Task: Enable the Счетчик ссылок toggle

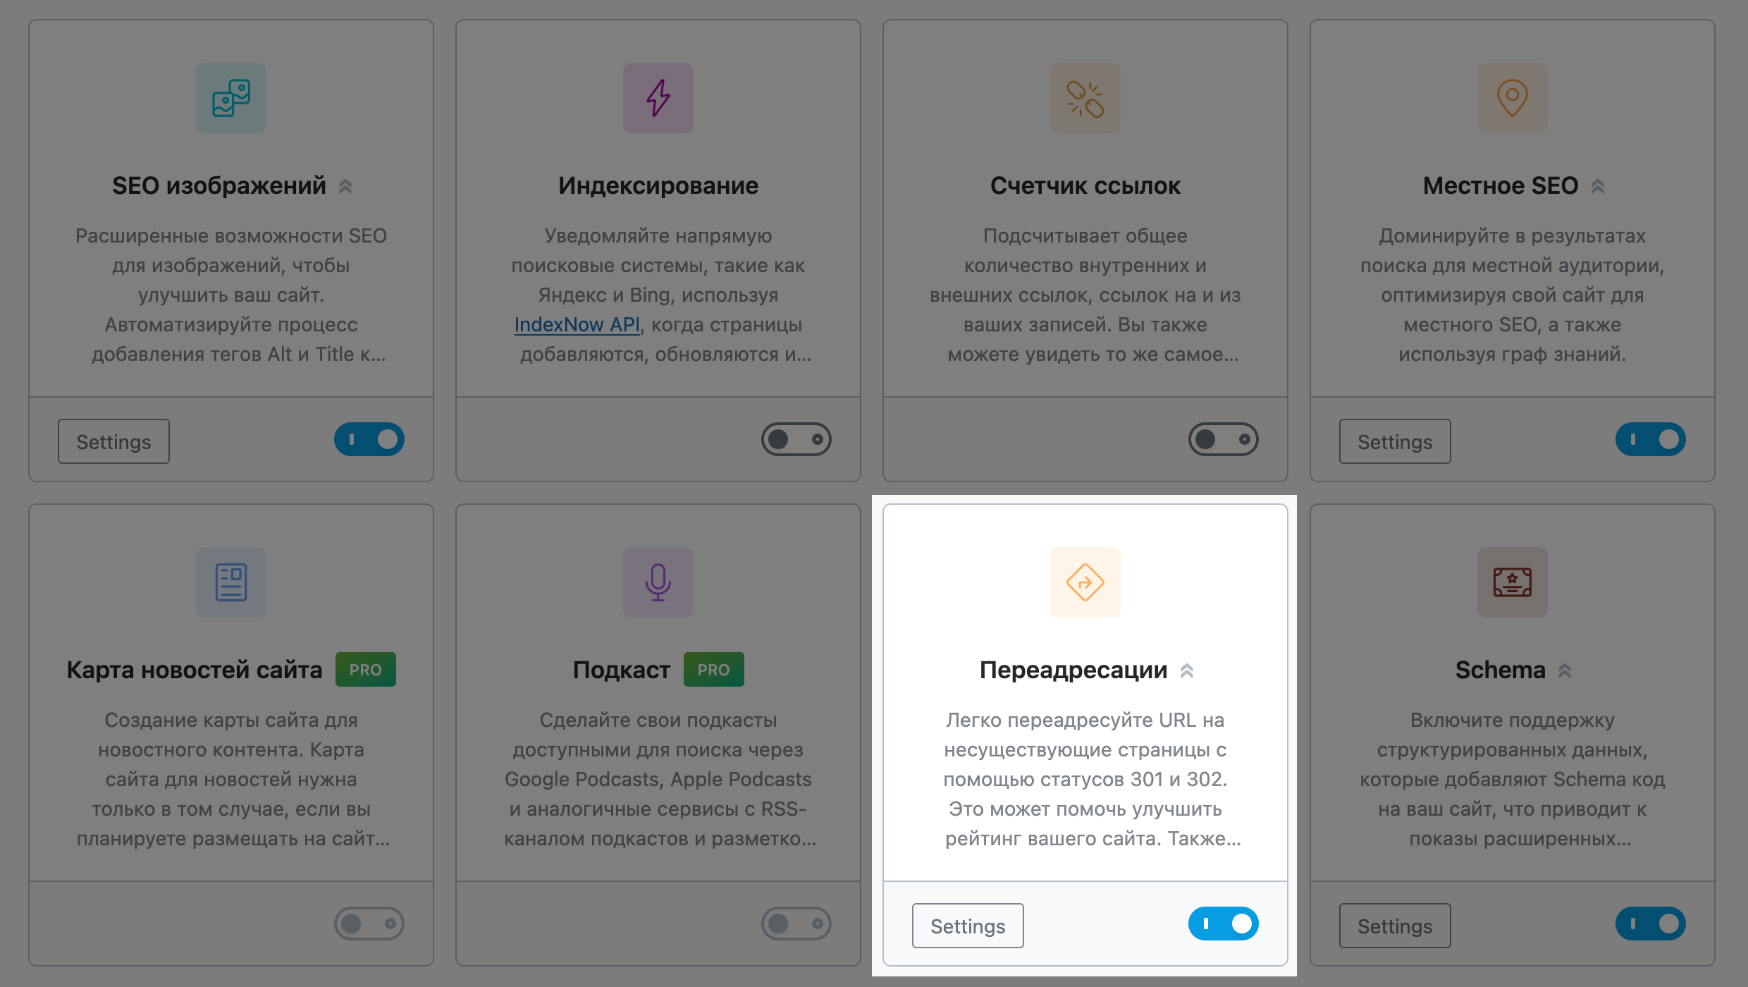Action: [x=1224, y=439]
